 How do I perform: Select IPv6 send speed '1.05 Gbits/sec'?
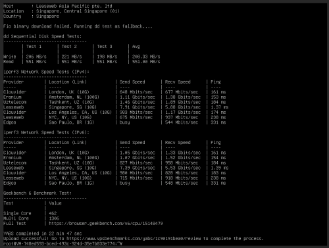(138, 153)
